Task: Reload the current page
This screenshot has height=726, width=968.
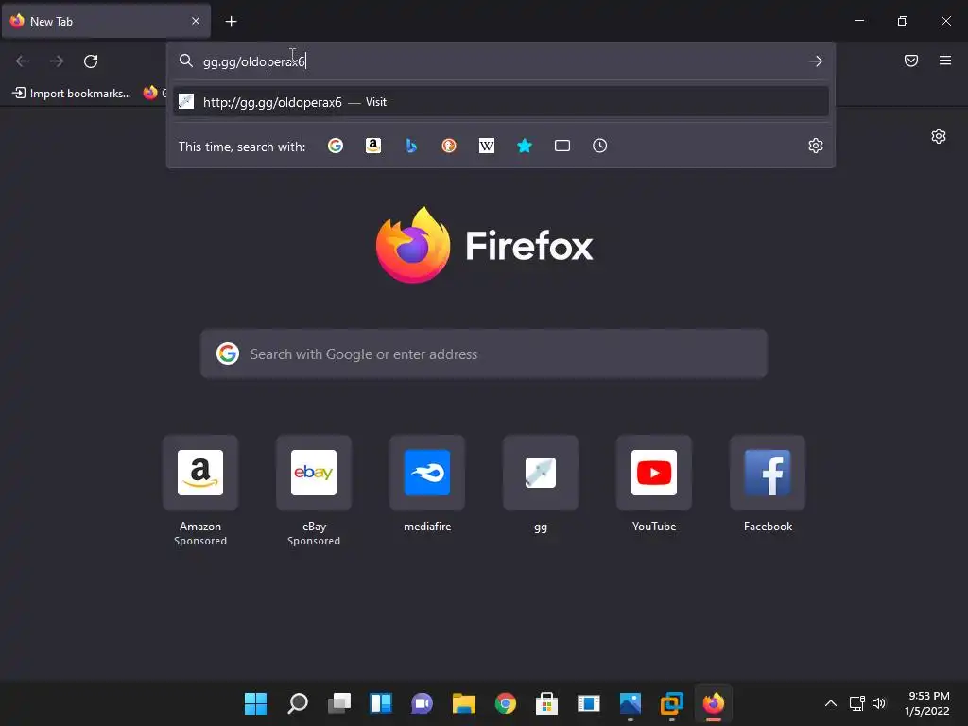Action: [91, 61]
